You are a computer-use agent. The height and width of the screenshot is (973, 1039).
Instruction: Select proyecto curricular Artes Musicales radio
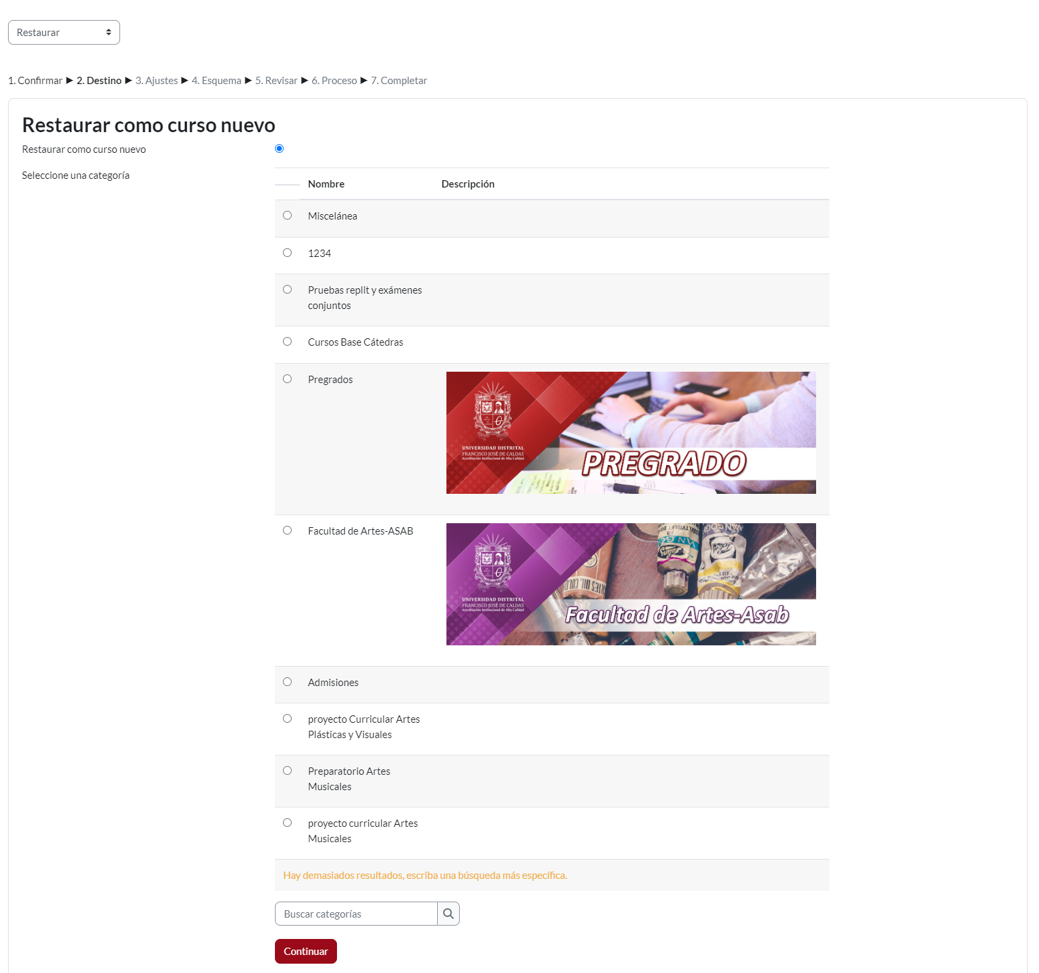tap(287, 823)
